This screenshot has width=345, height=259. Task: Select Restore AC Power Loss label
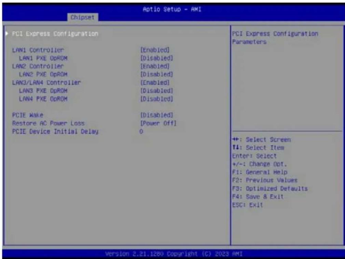(x=49, y=123)
